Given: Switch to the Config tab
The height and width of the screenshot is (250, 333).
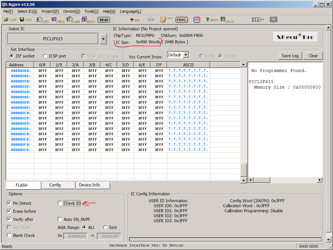Looking at the screenshot, I should tap(55, 185).
